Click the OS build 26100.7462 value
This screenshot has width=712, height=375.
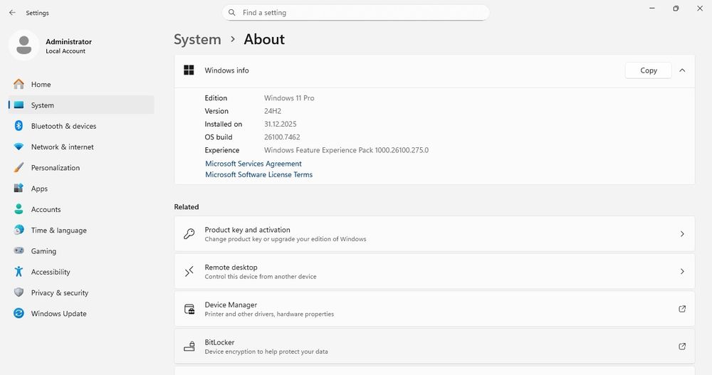point(282,137)
